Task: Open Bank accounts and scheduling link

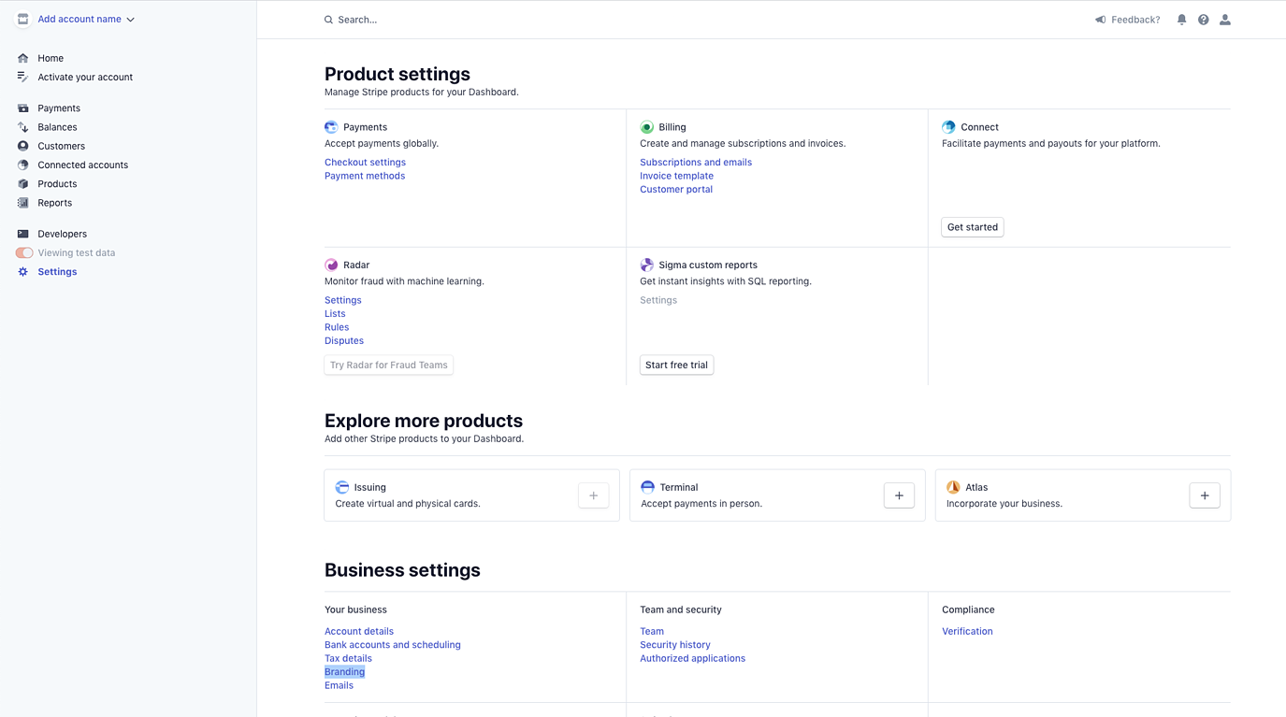Action: tap(393, 645)
